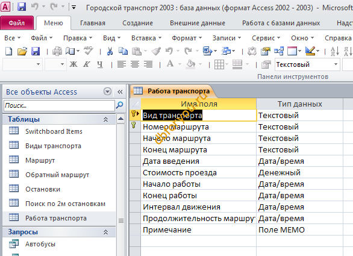Open the Вставка menu
The image size is (353, 256).
tap(146, 38)
